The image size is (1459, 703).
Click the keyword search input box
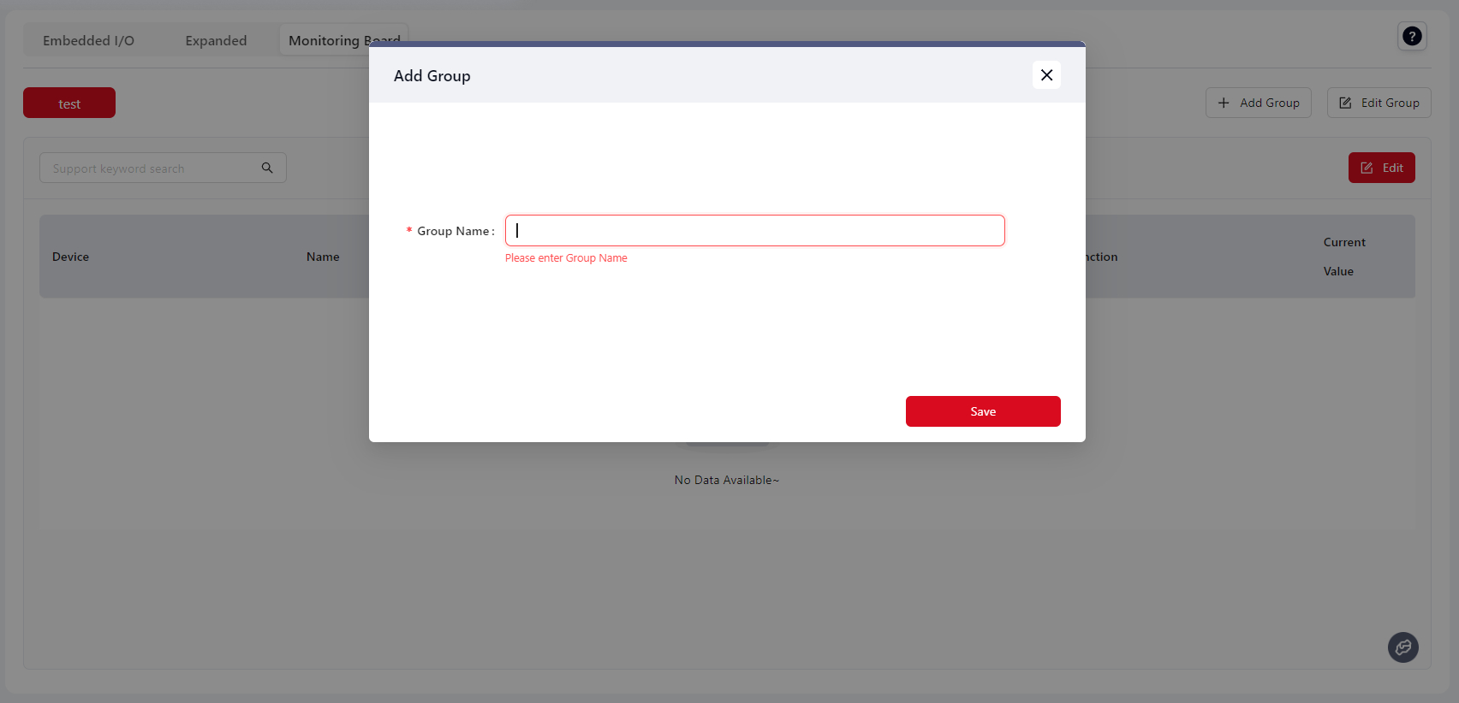click(150, 168)
